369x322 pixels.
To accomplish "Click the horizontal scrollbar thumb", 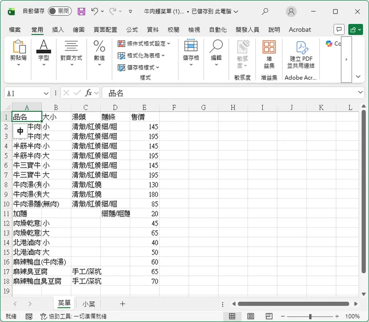I will [x=294, y=304].
